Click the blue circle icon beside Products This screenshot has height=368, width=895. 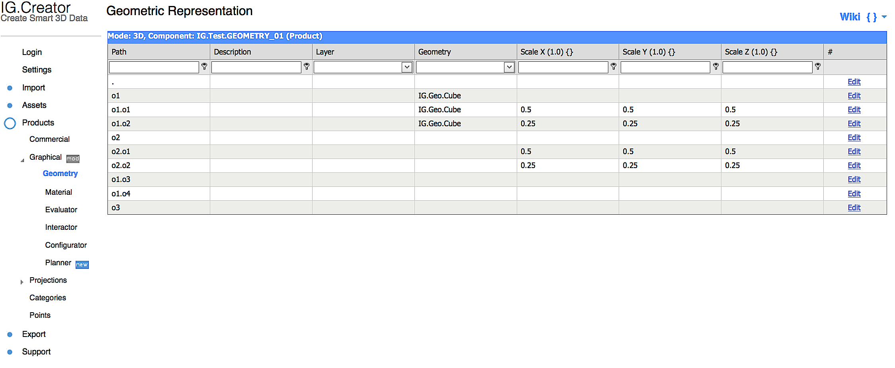tap(10, 123)
